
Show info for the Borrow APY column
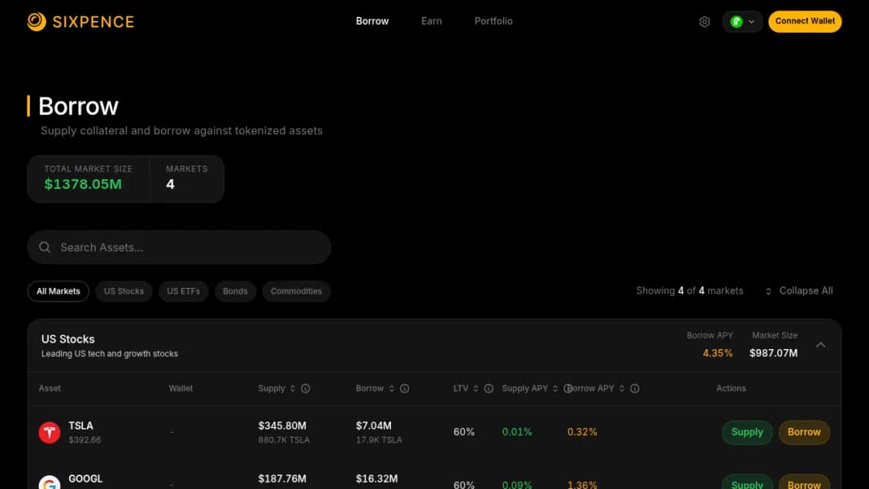coord(635,388)
